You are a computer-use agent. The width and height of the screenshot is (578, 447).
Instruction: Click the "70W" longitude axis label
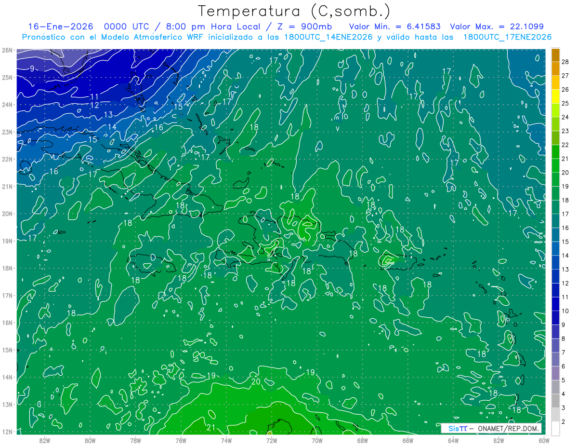point(317,440)
